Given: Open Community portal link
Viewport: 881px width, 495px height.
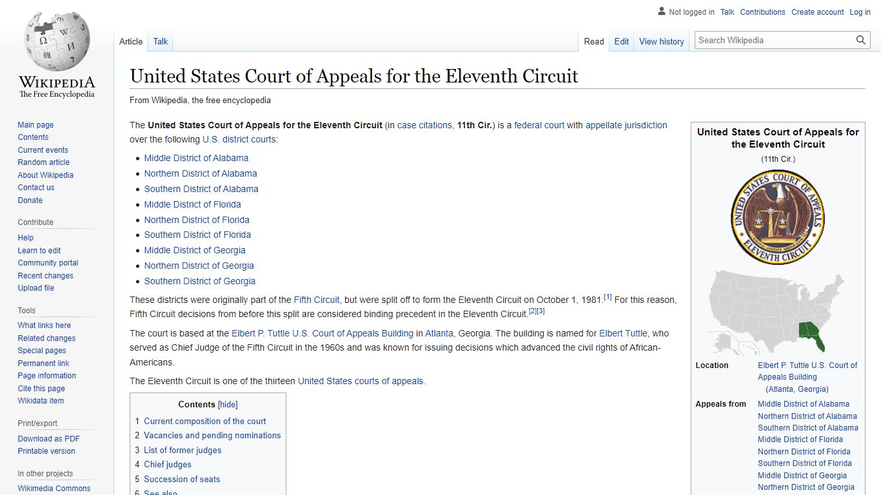Looking at the screenshot, I should click(48, 263).
